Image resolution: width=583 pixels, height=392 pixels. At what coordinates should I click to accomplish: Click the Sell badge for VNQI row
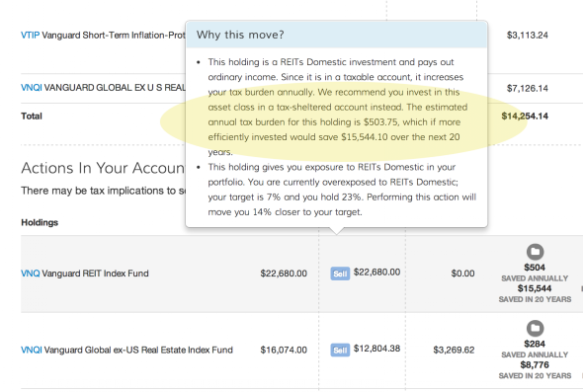click(340, 350)
